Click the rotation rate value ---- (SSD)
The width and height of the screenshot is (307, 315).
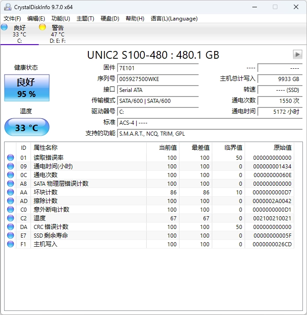click(x=280, y=90)
